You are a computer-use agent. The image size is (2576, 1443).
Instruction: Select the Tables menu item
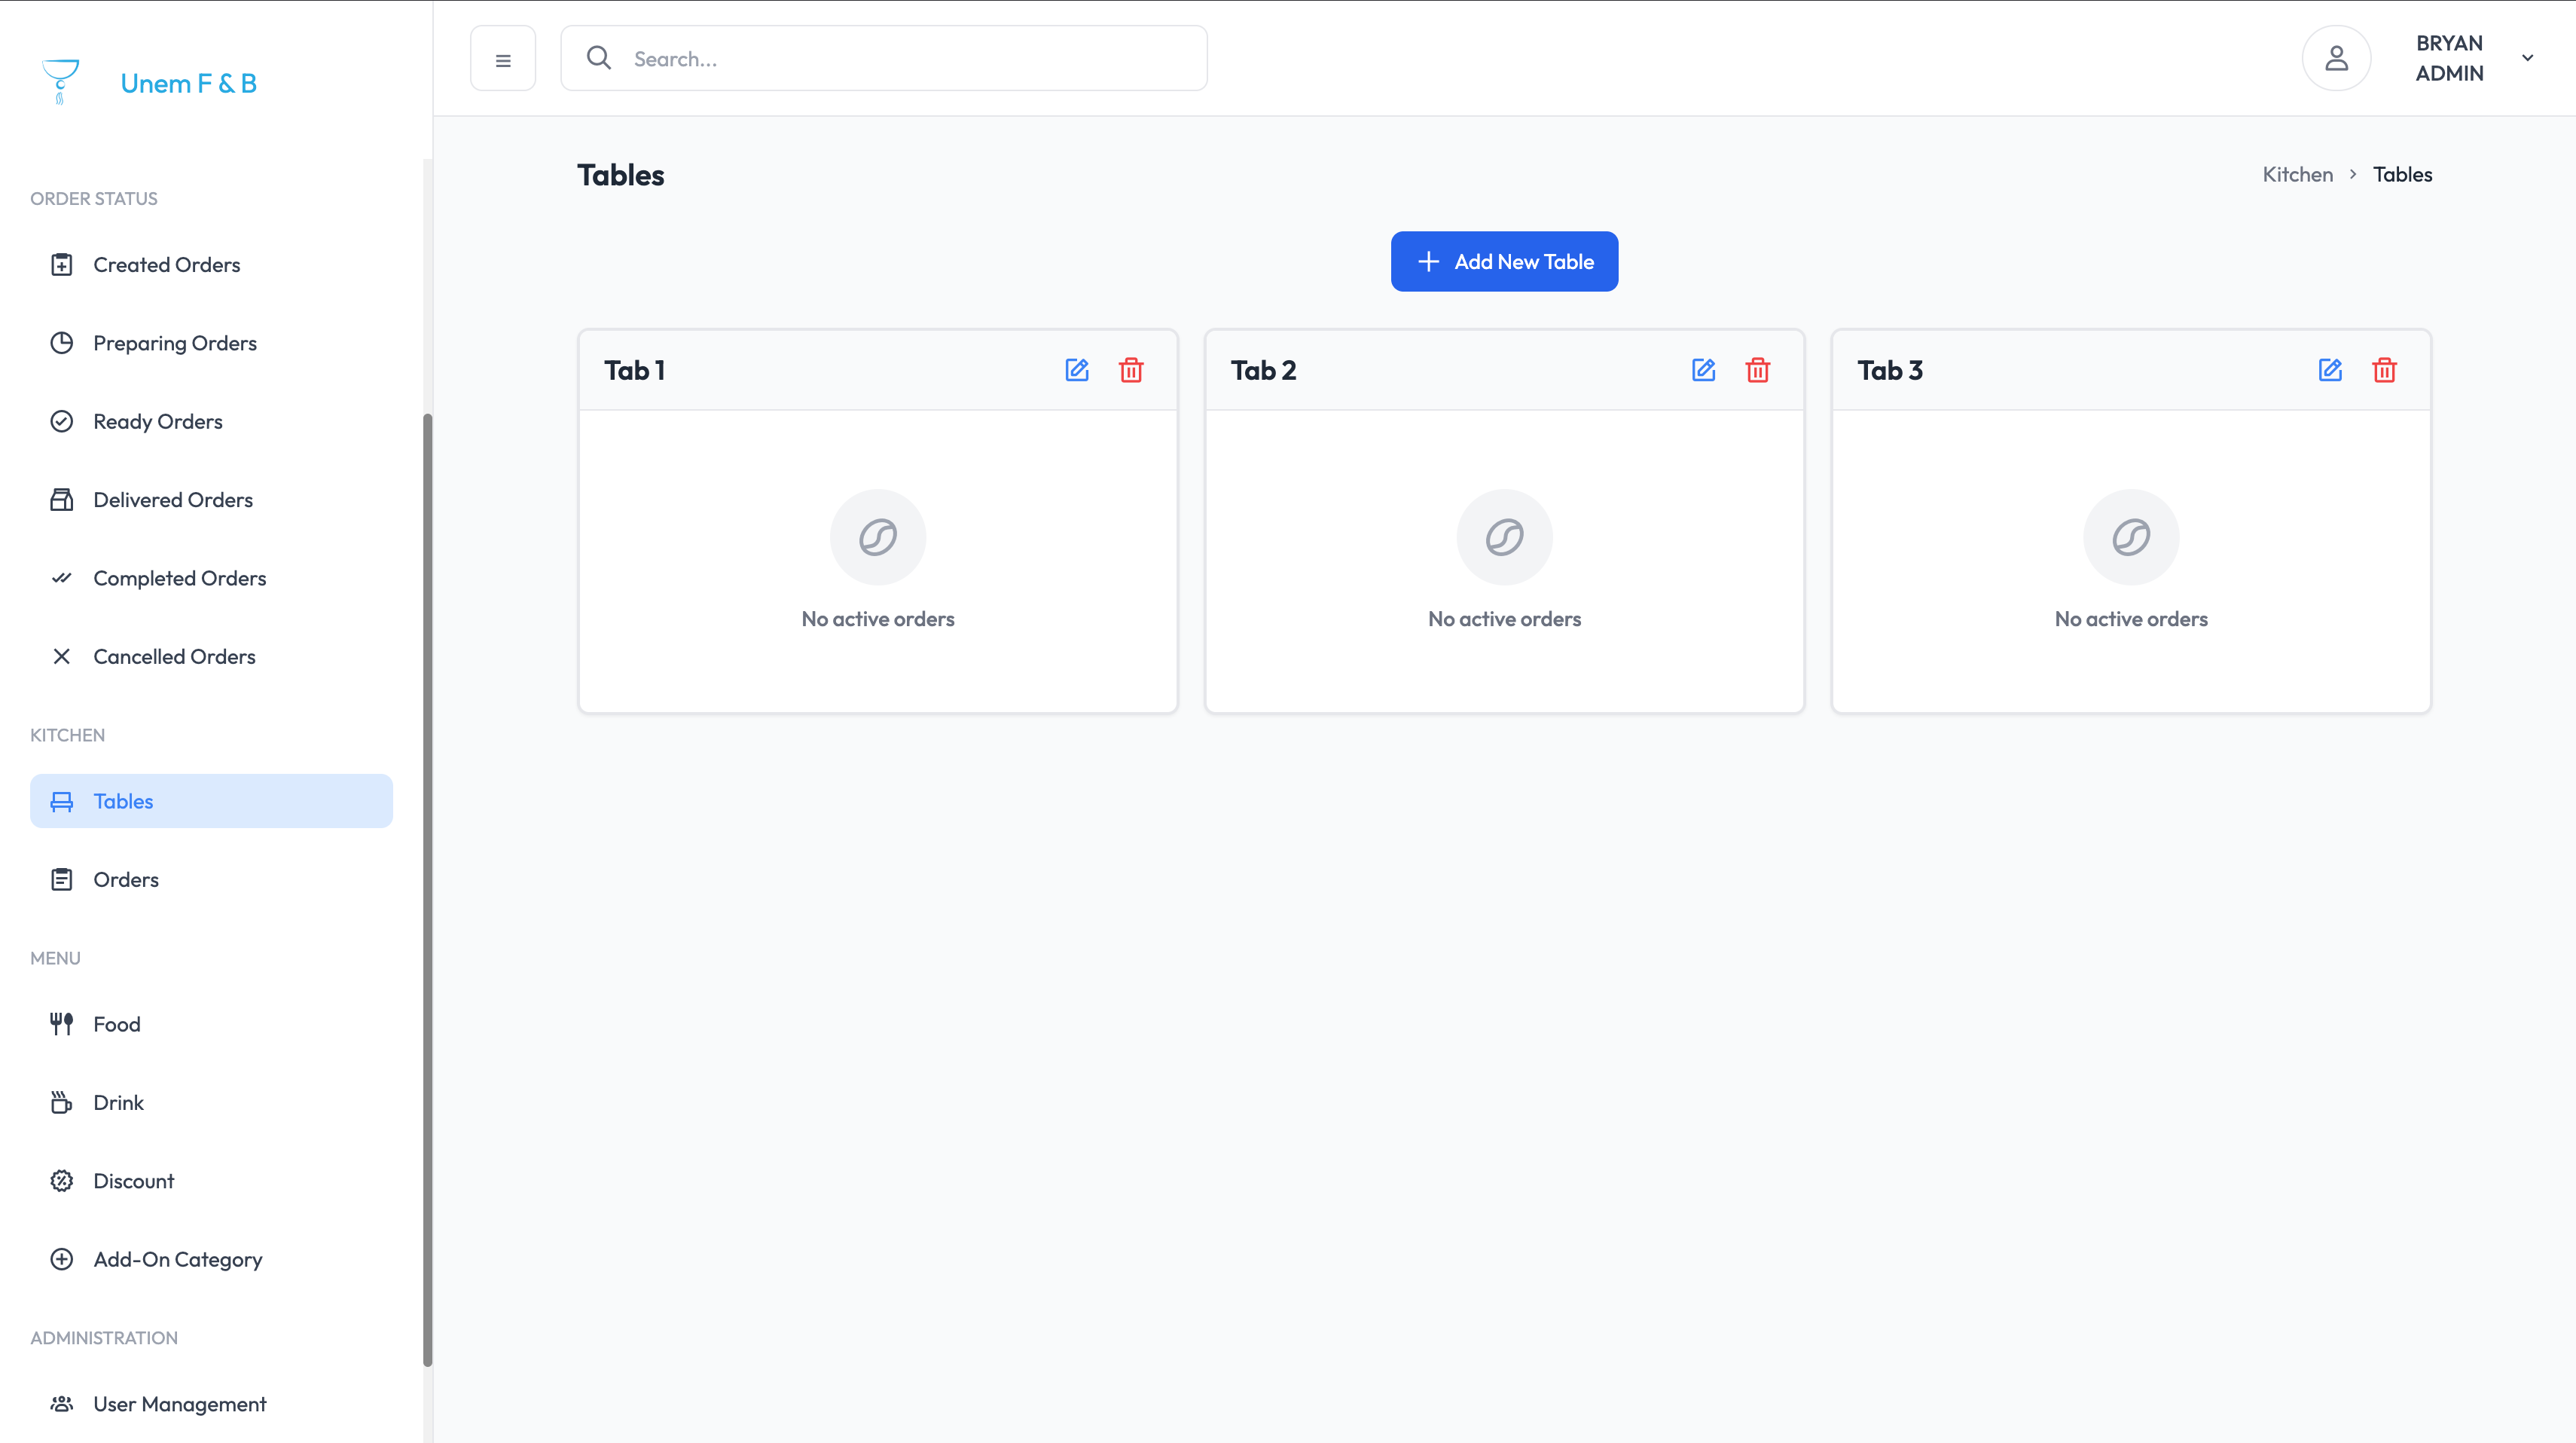(211, 800)
